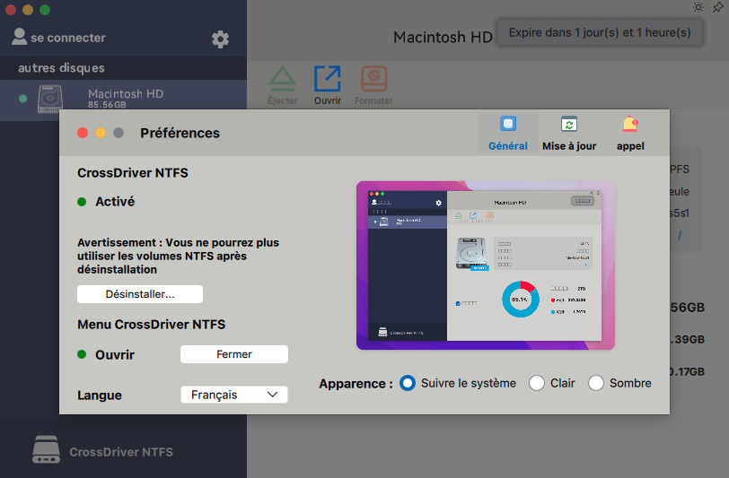
Task: Click the red close button of main window
Action: [10, 10]
